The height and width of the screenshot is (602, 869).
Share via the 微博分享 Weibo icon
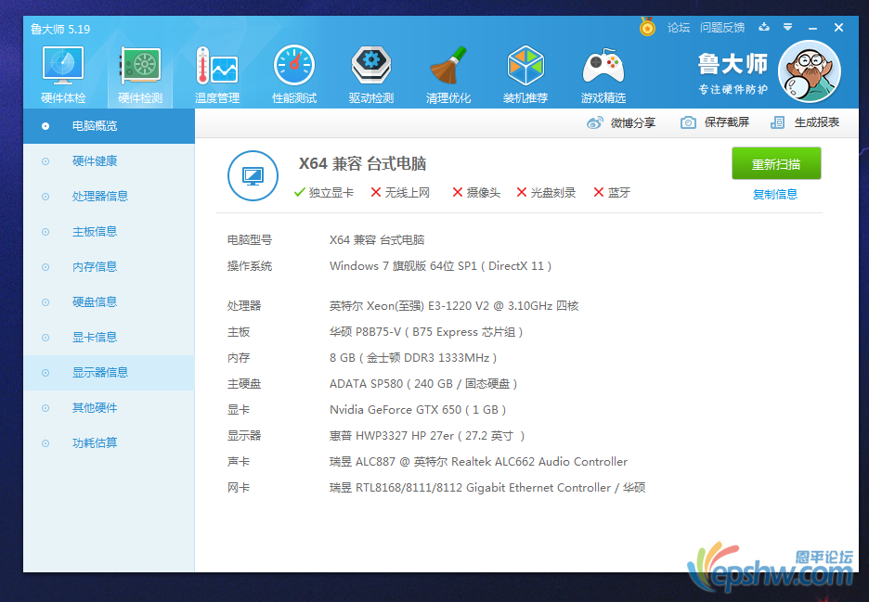coord(595,123)
